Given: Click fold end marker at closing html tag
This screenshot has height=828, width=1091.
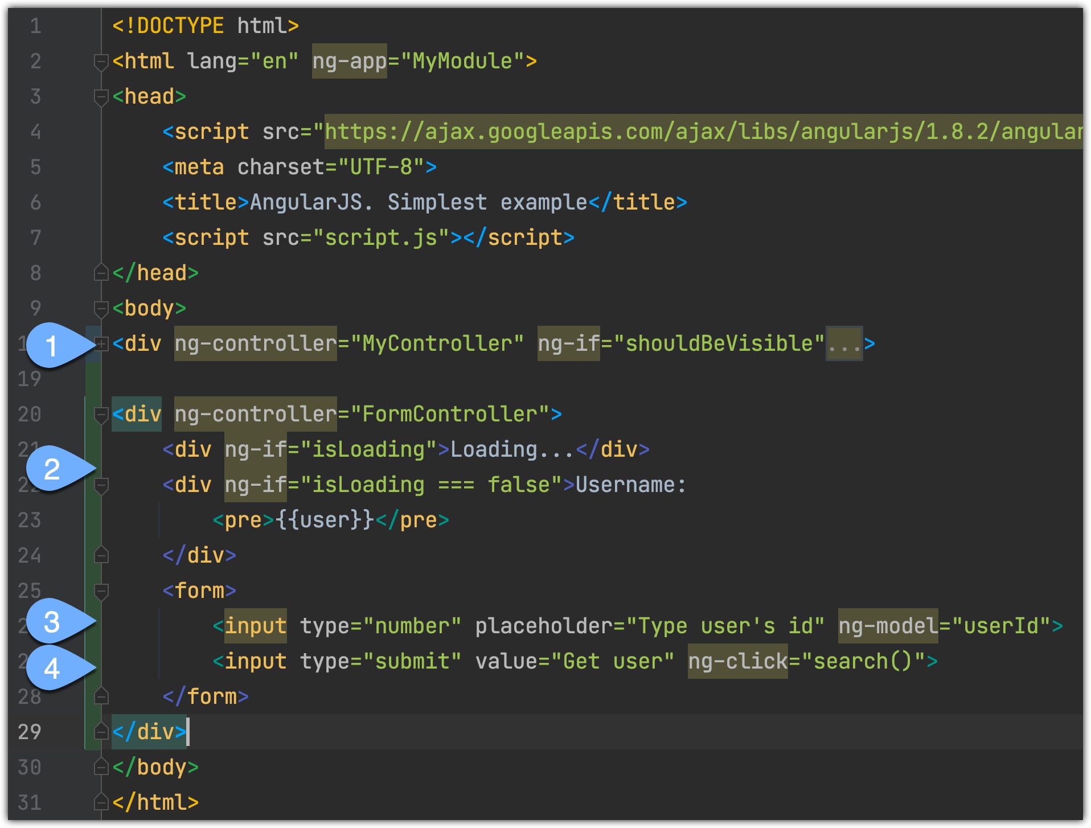Looking at the screenshot, I should pos(101,802).
